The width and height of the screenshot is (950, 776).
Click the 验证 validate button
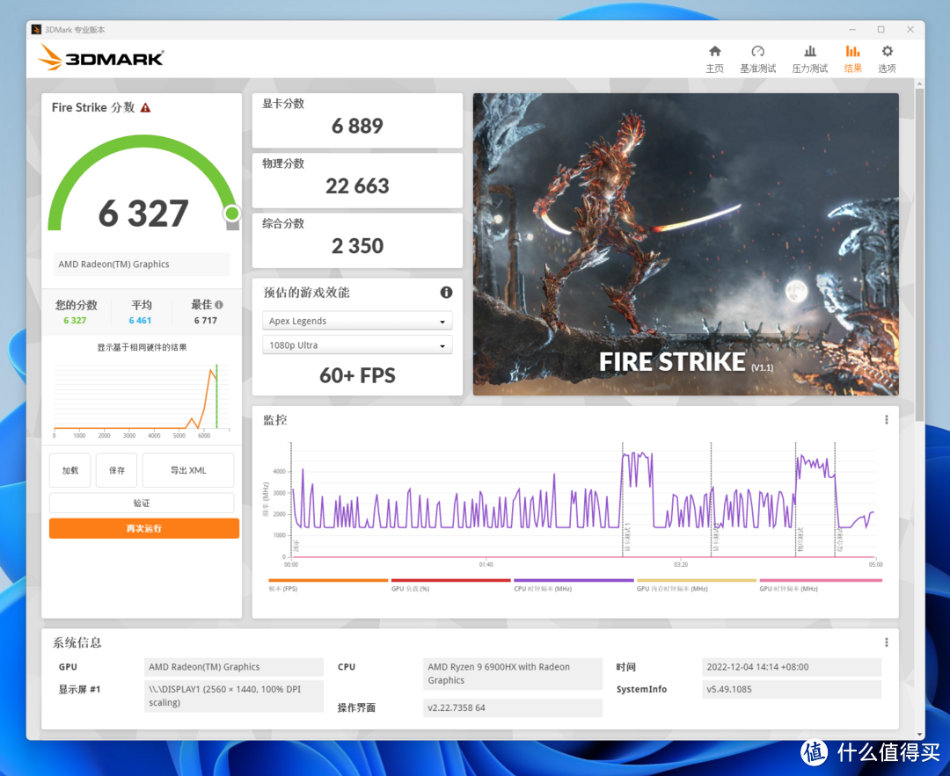tap(141, 503)
